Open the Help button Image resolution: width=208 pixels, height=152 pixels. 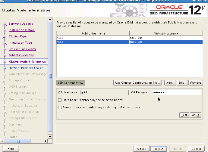11,149
